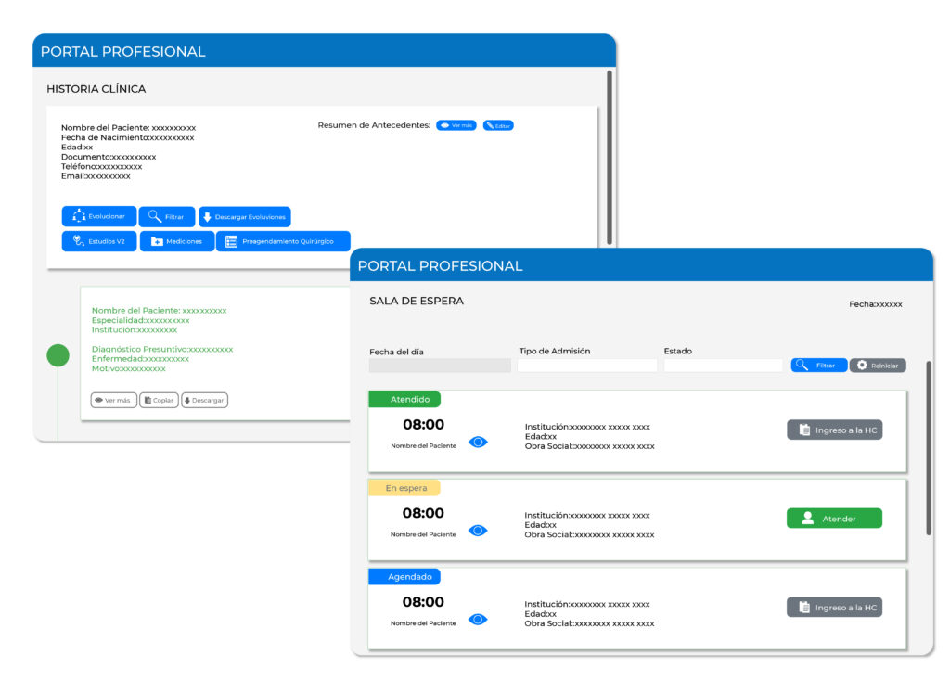Click 08:00 time in the En espera card

point(423,513)
